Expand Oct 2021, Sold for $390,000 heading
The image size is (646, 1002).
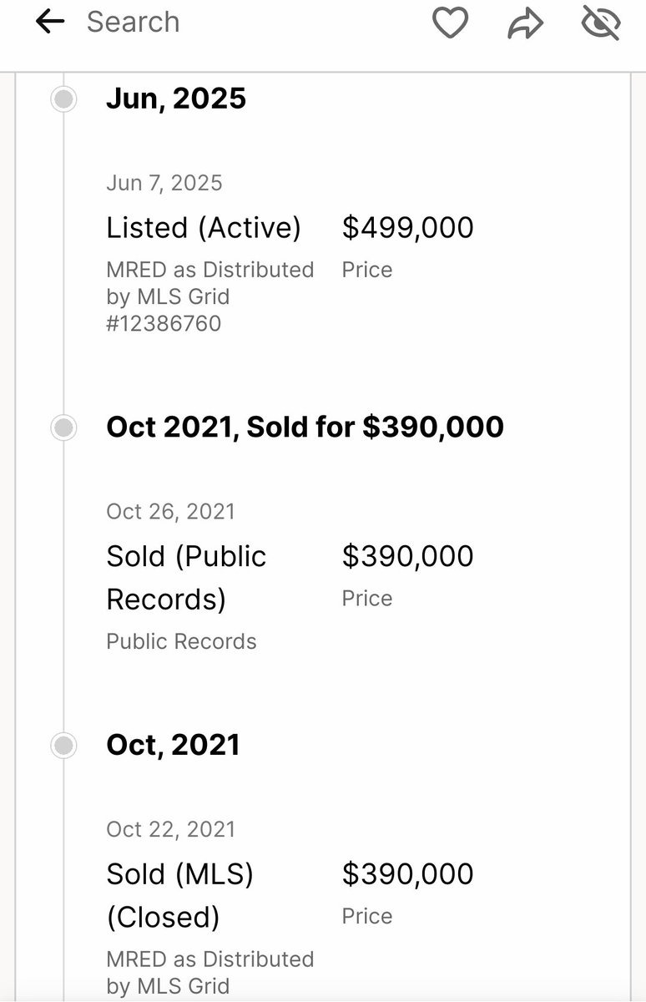(x=305, y=427)
